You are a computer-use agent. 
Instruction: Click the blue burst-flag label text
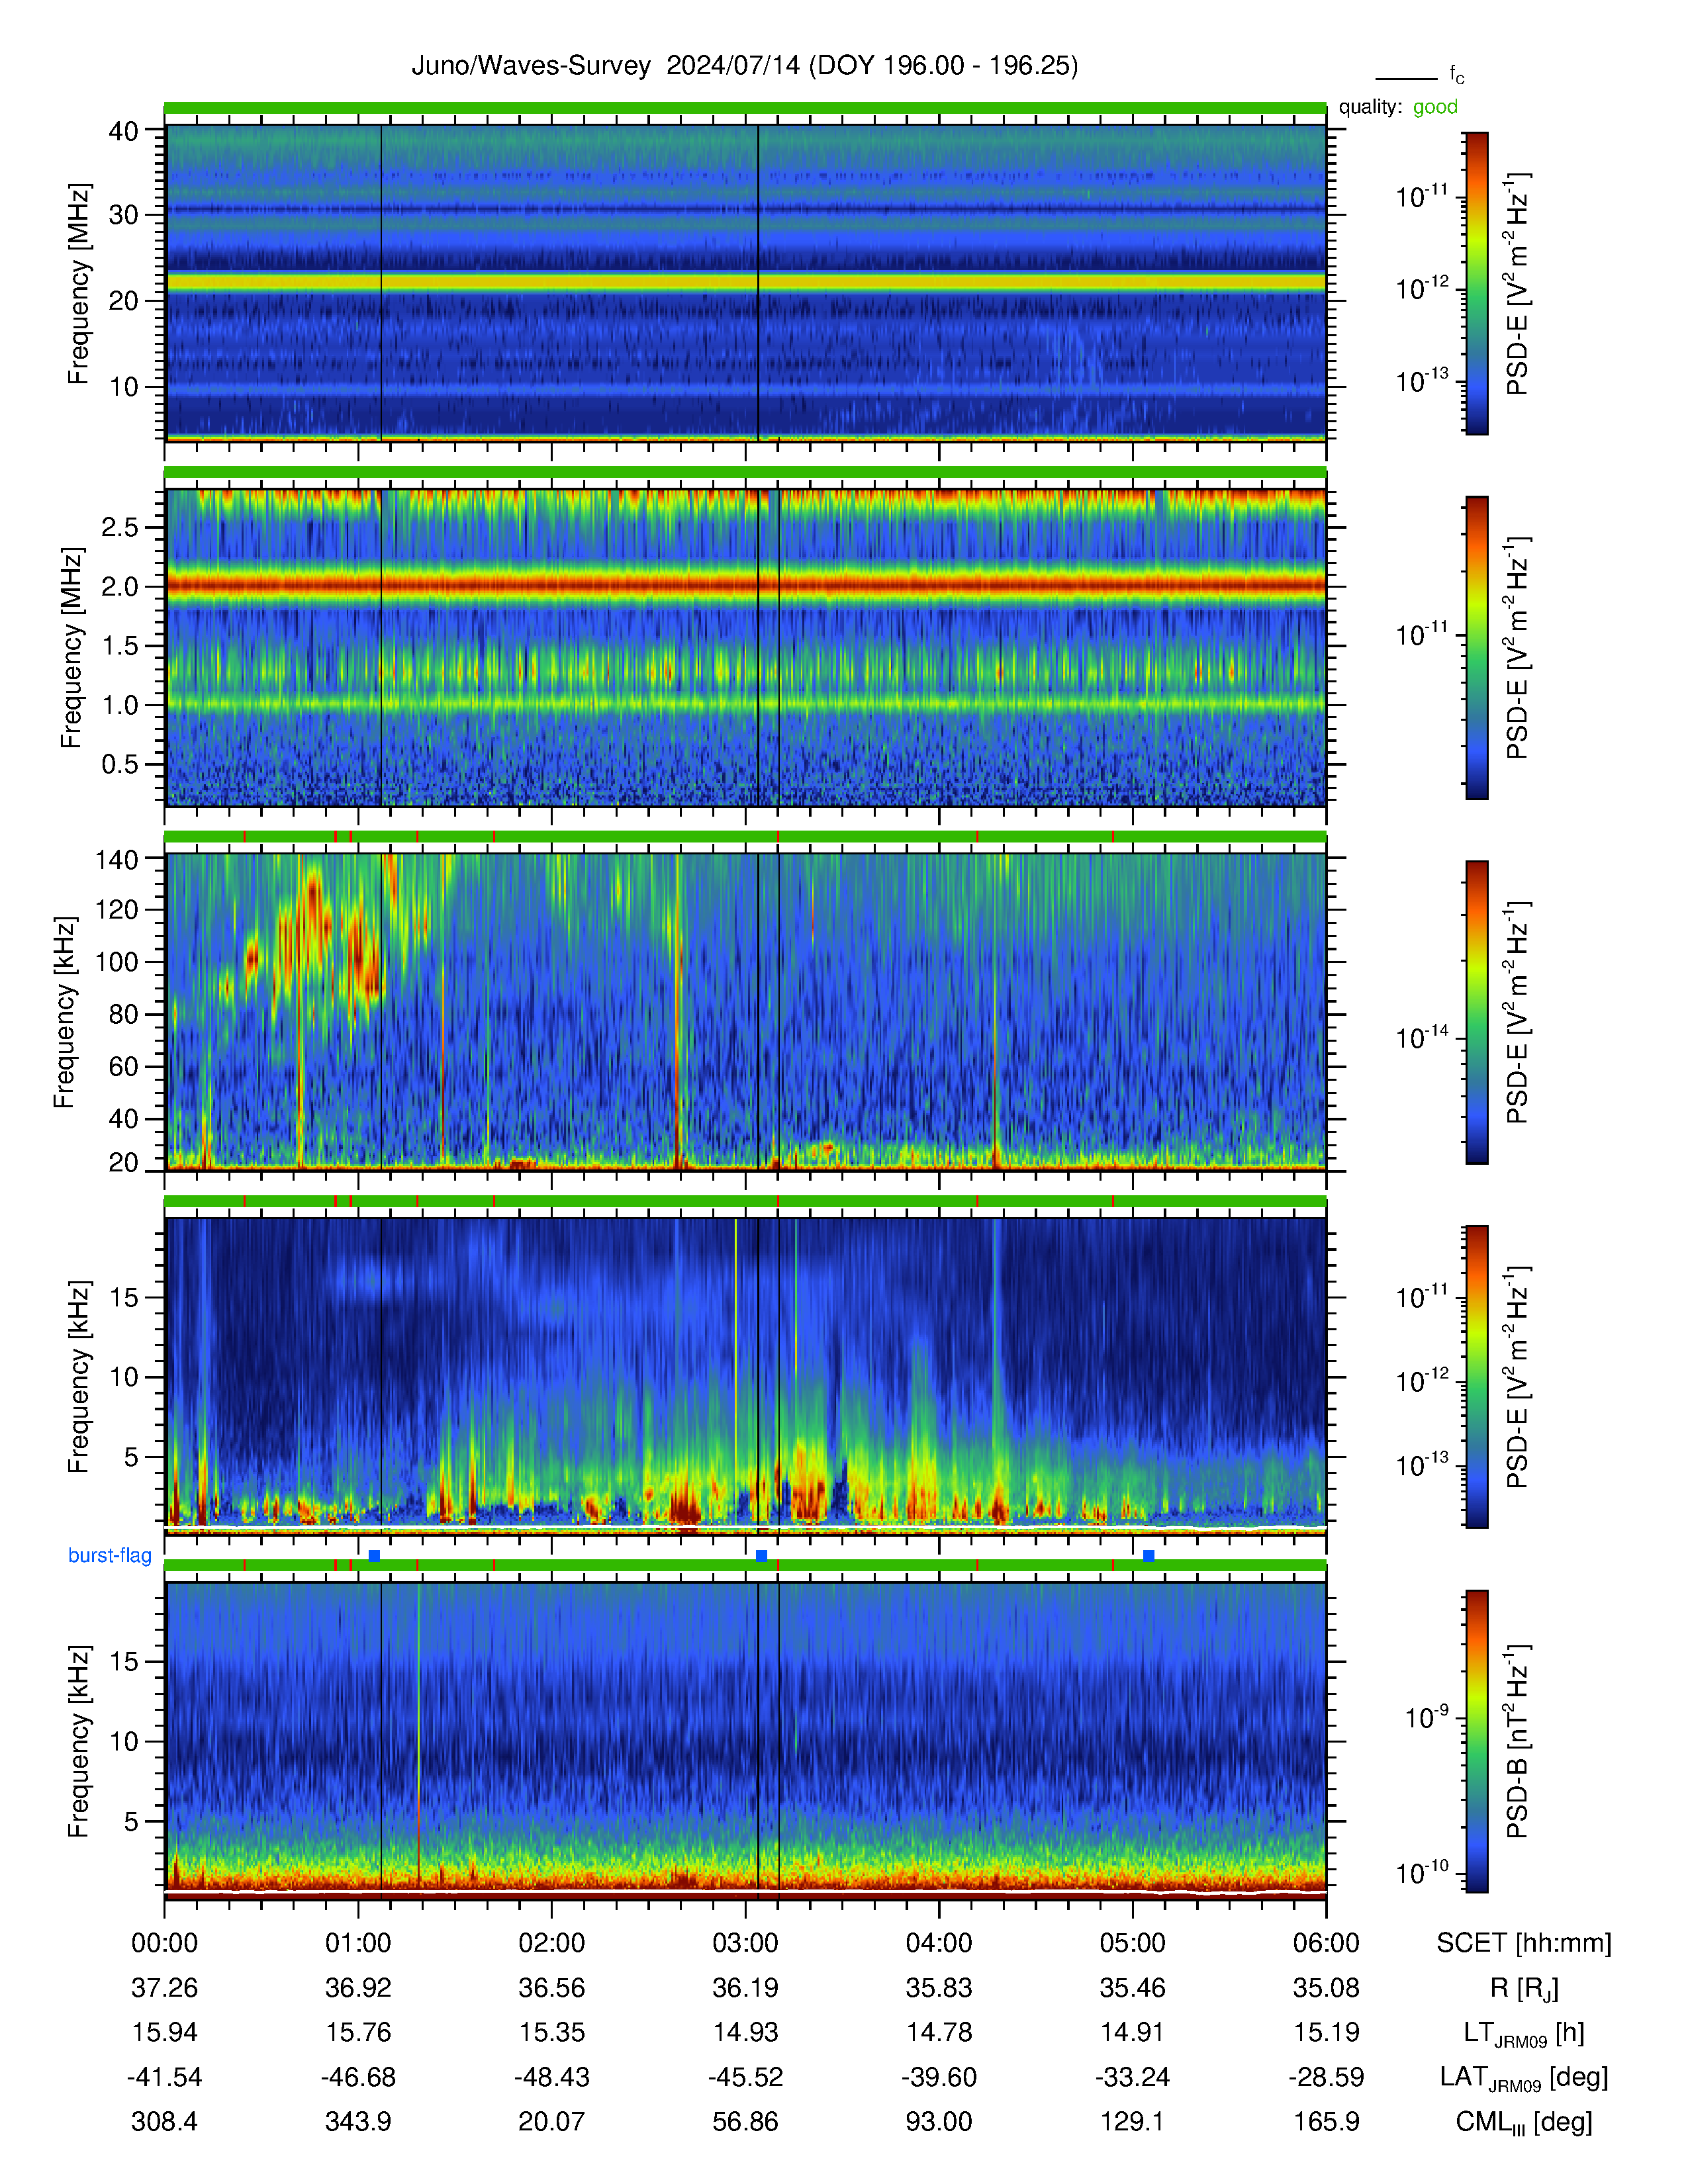click(110, 1555)
